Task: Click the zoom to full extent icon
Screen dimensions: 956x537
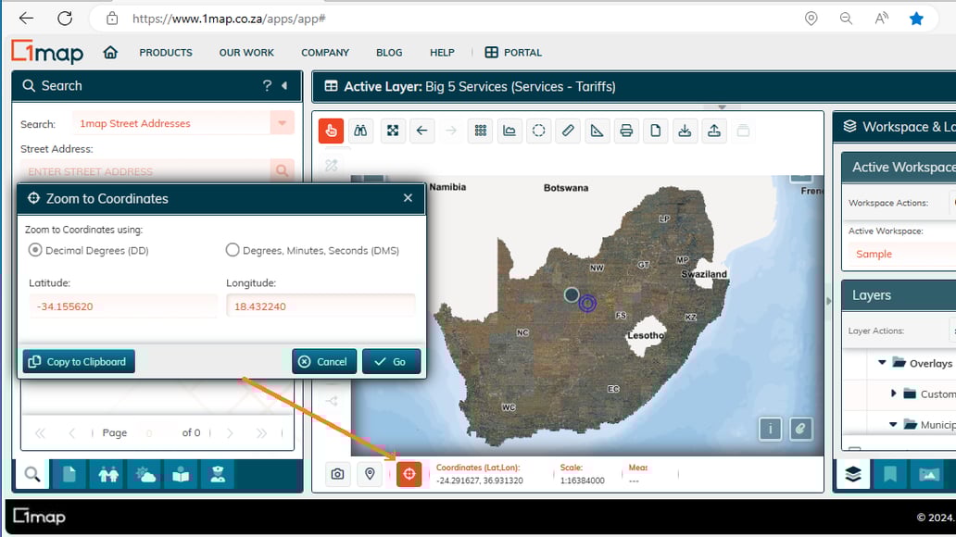Action: (393, 131)
